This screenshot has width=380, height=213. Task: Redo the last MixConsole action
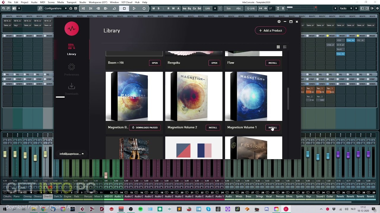[8, 8]
